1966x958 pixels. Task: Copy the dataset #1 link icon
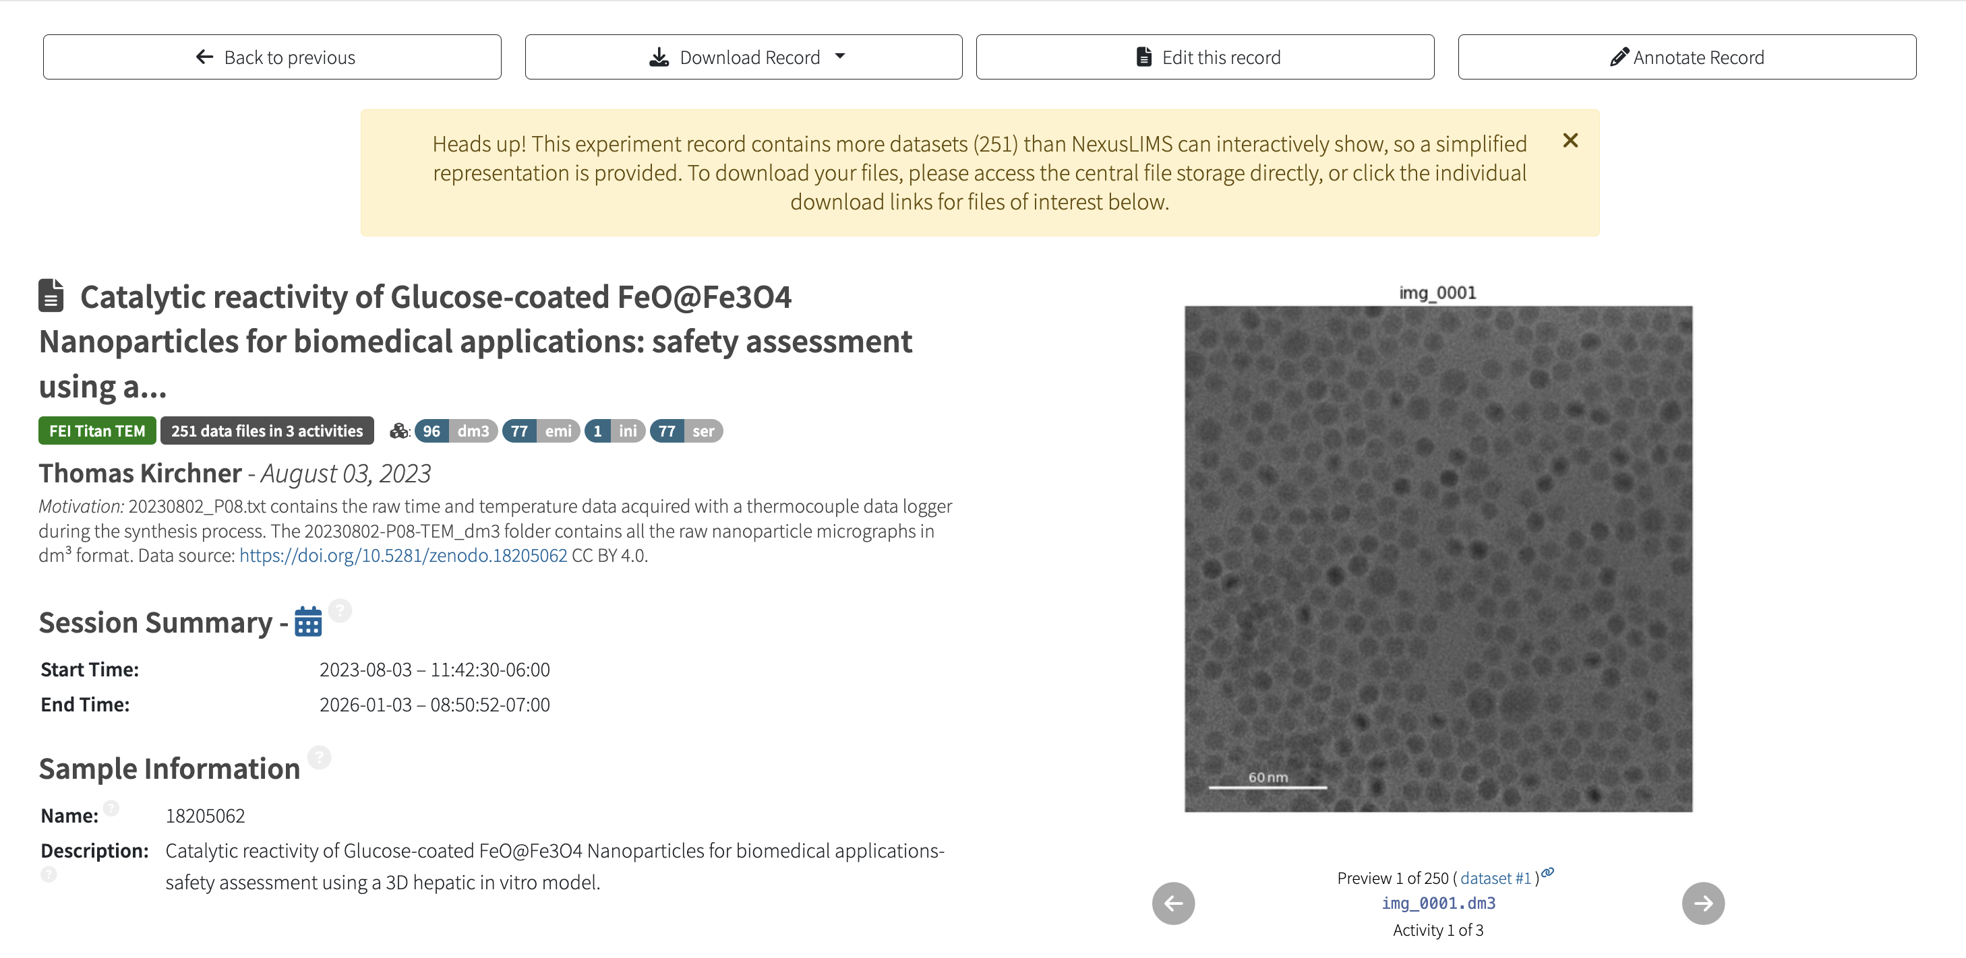pos(1548,872)
